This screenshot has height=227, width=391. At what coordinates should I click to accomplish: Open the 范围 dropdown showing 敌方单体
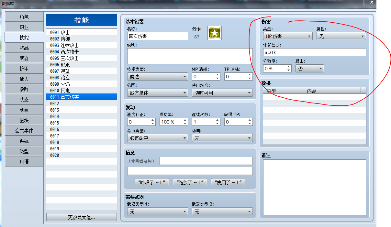pyautogui.click(x=157, y=93)
